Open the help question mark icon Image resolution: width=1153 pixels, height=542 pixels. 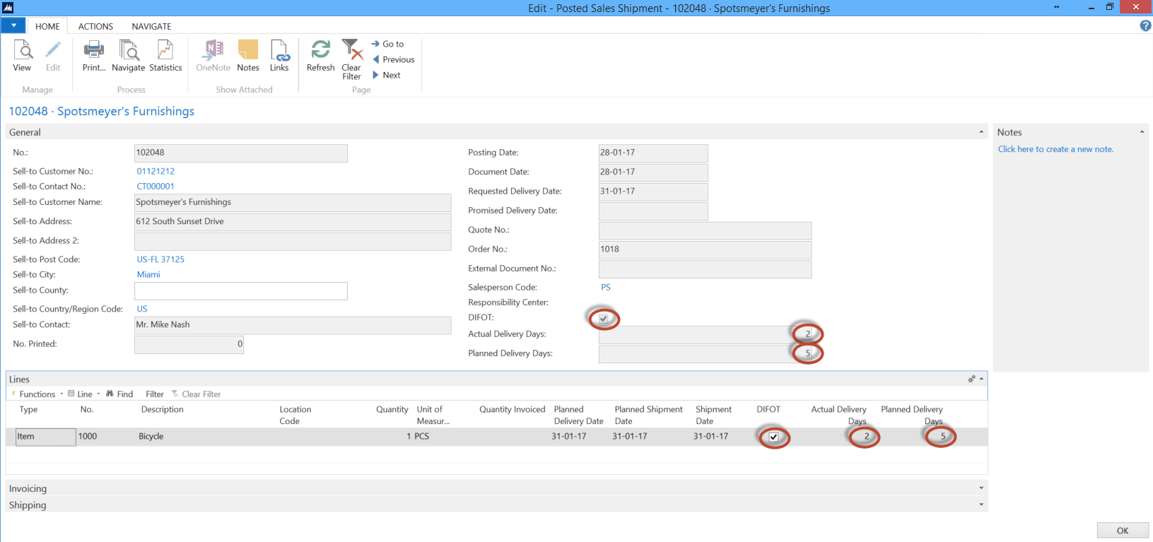click(x=1145, y=25)
